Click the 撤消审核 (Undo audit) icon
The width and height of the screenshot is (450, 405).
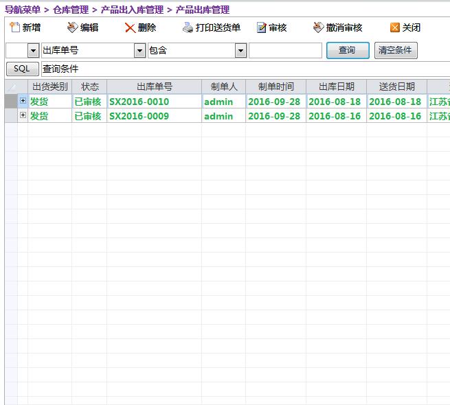318,27
